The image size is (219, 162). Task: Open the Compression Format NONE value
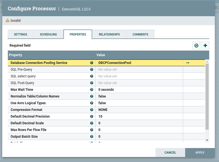click(139, 110)
